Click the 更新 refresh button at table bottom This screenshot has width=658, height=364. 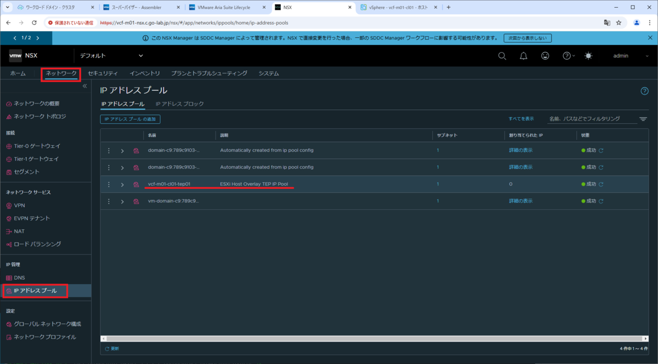point(112,349)
